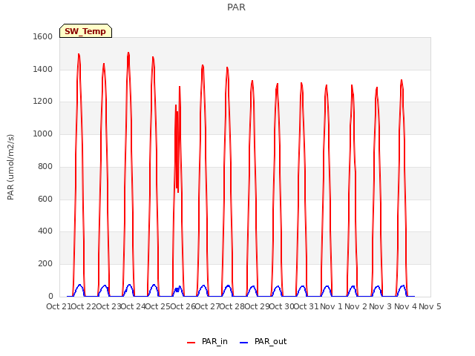Click the 1000 y-axis tick label

43,133
